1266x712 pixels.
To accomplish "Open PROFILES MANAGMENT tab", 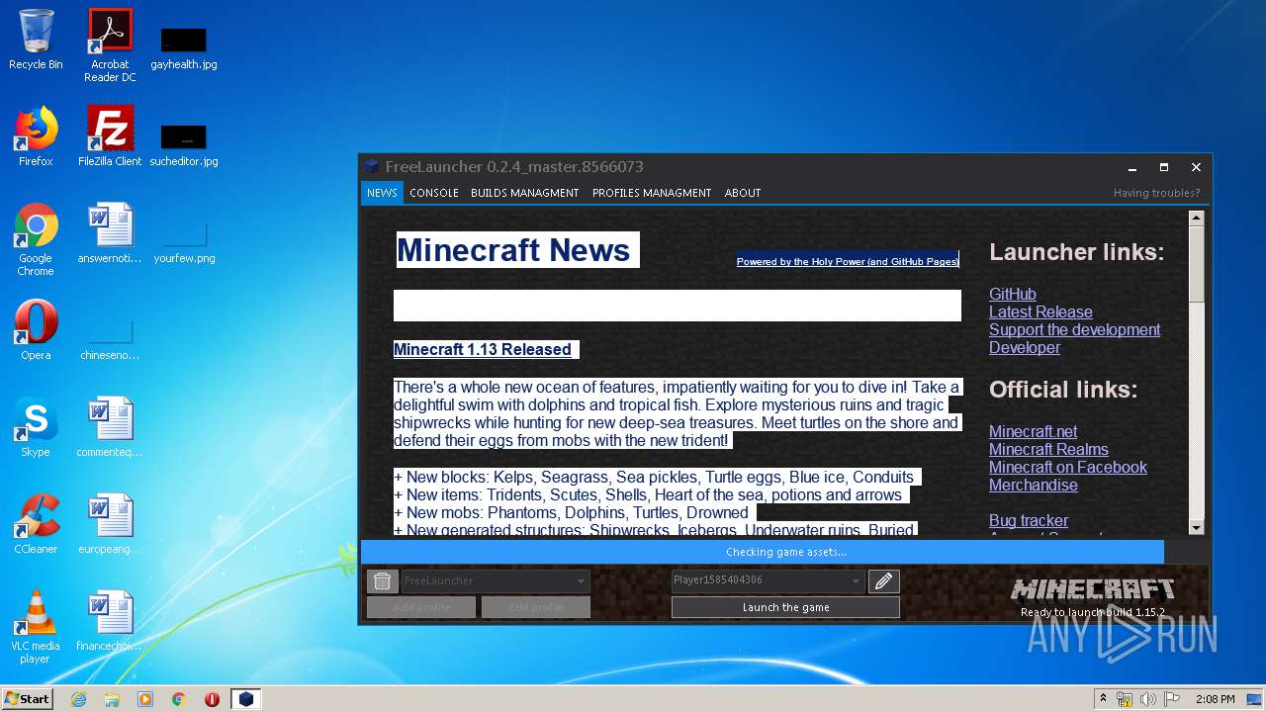I will [x=652, y=193].
